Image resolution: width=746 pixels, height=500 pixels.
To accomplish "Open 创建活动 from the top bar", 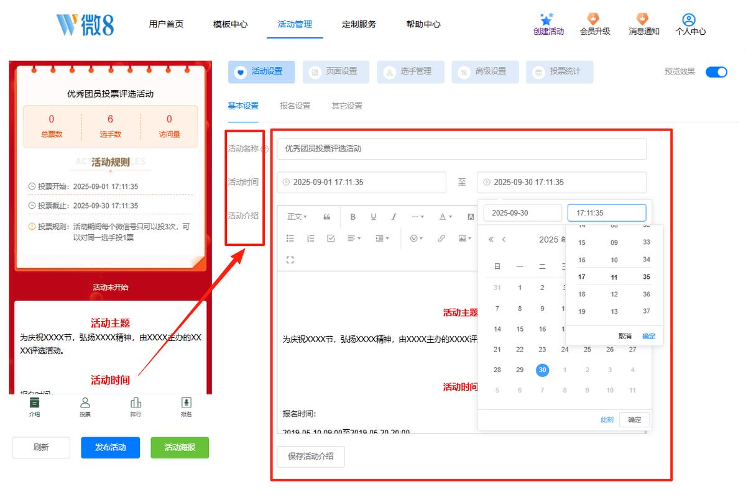I will (548, 24).
